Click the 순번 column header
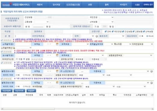 tap(5, 95)
